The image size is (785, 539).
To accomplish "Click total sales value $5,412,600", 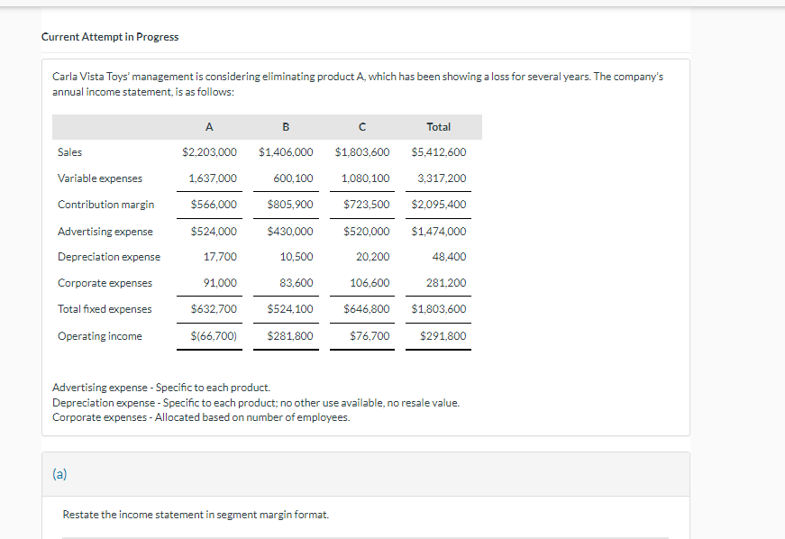I will pyautogui.click(x=439, y=152).
